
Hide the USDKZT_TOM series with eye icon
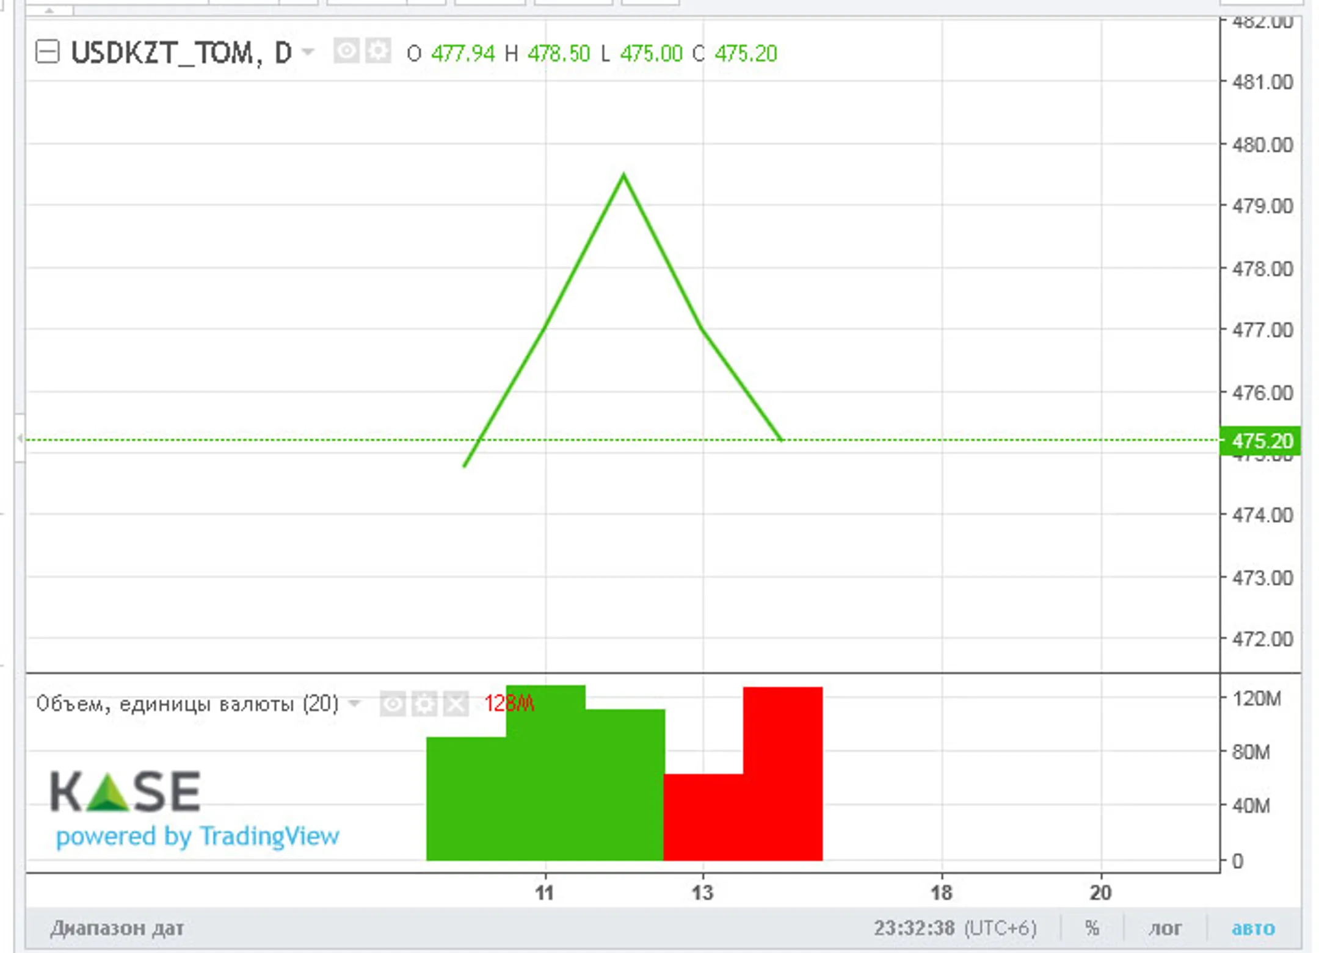click(x=346, y=51)
